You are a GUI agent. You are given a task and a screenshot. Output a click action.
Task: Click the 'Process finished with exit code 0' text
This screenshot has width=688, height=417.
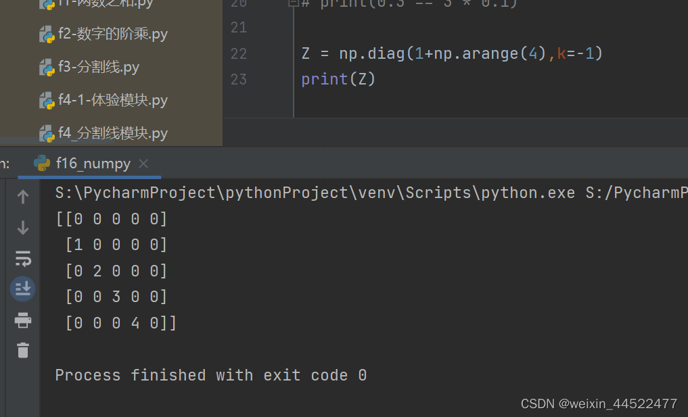[x=211, y=375]
